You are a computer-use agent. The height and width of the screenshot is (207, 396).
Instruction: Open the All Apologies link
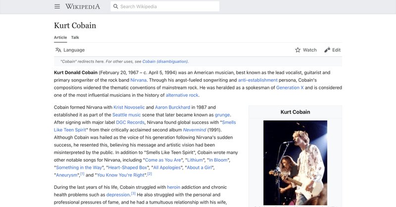click(x=167, y=167)
